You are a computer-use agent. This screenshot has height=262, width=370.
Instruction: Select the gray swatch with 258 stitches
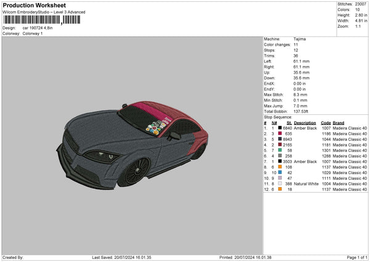[281, 156]
